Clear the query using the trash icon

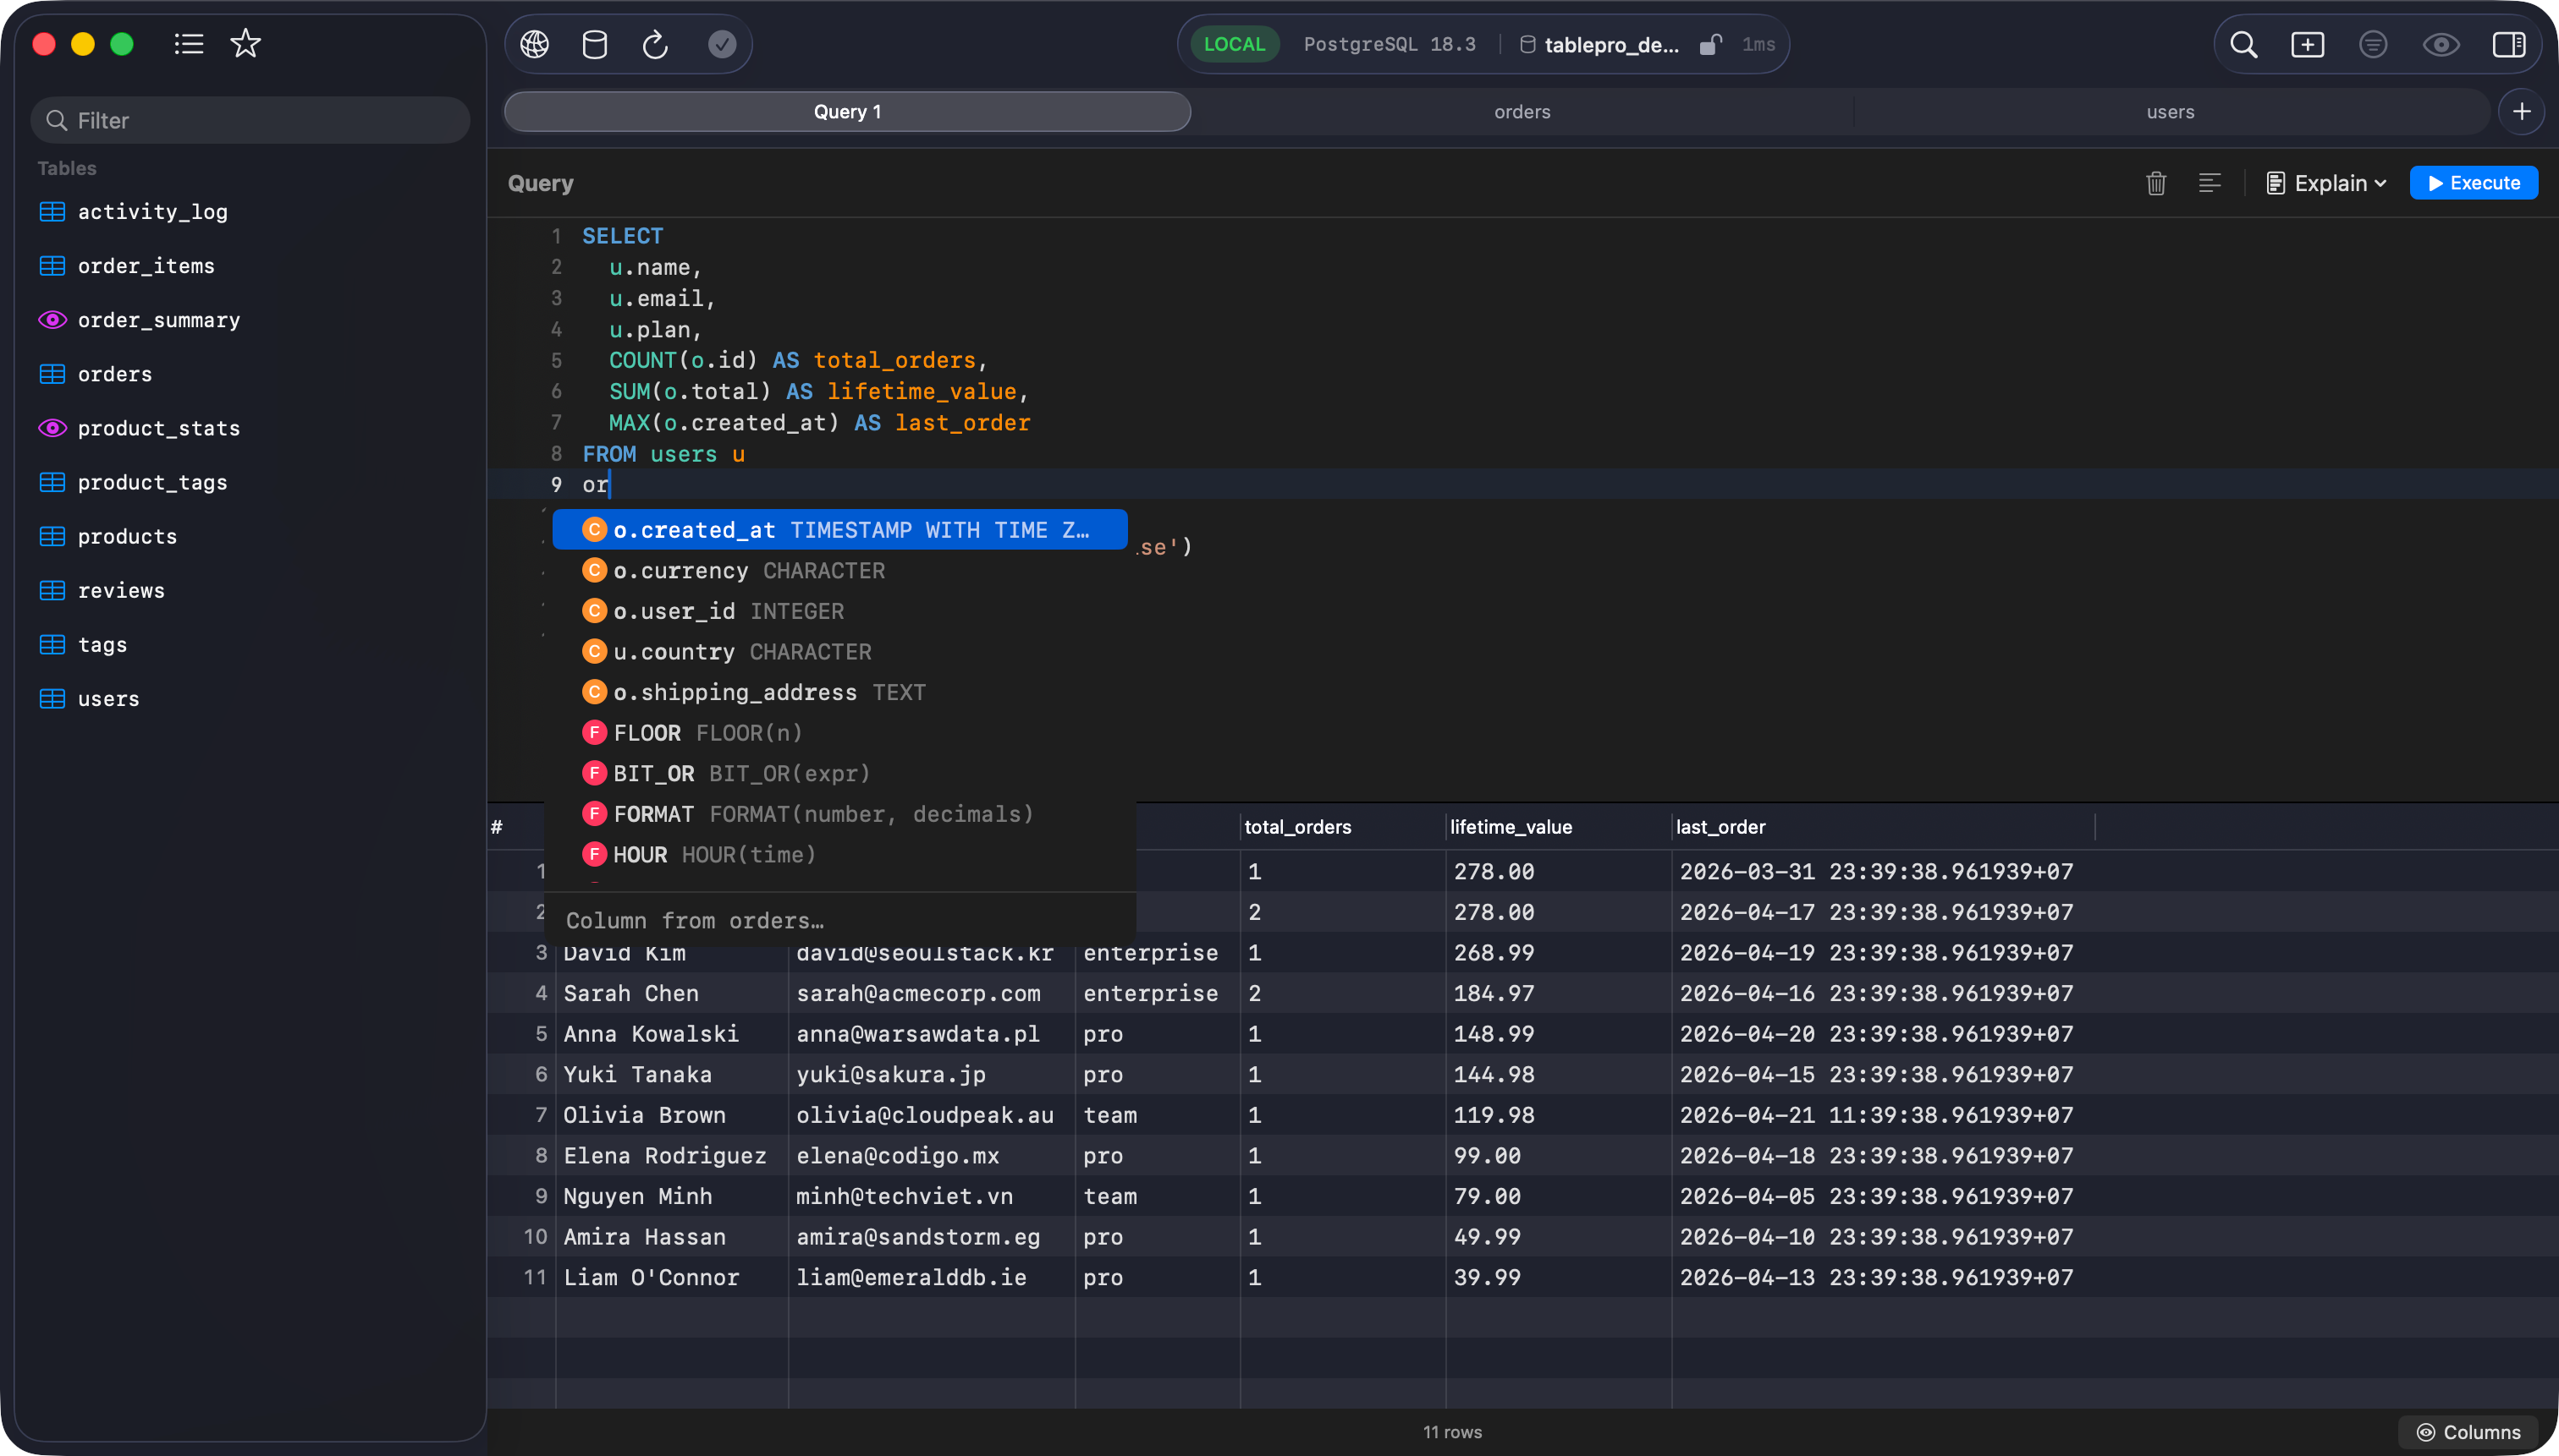pos(2155,183)
